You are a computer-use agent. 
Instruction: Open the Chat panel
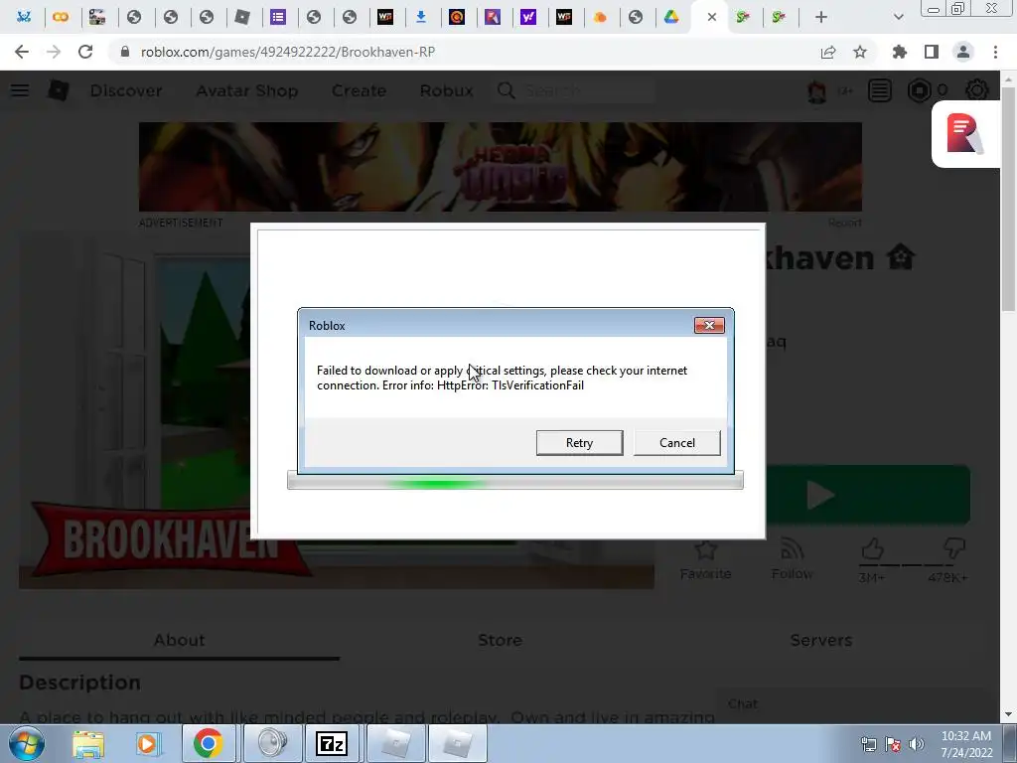point(856,704)
